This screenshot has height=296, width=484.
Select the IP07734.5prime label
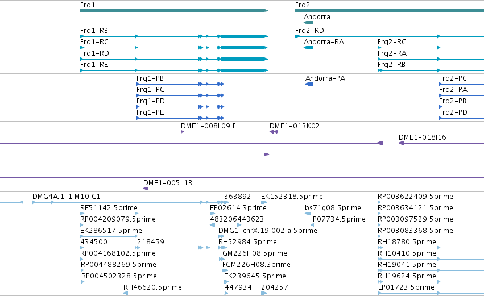pyautogui.click(x=338, y=219)
